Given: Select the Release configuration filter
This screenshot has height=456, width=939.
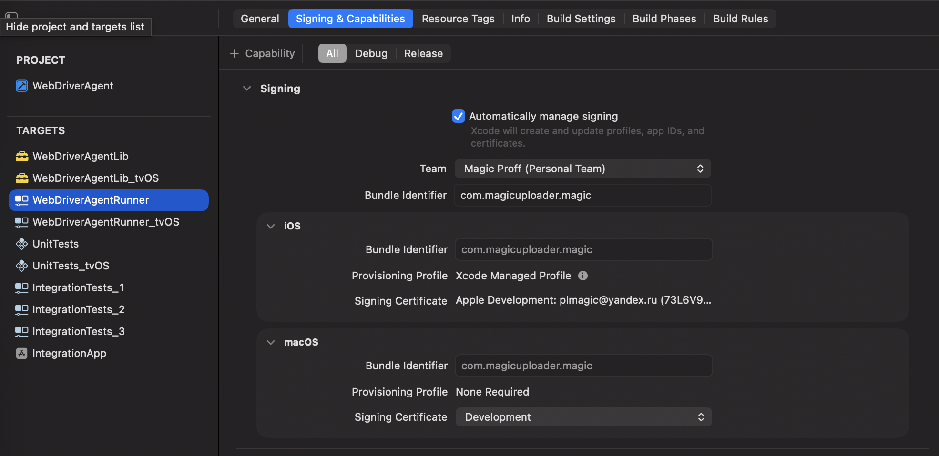Looking at the screenshot, I should coord(423,53).
